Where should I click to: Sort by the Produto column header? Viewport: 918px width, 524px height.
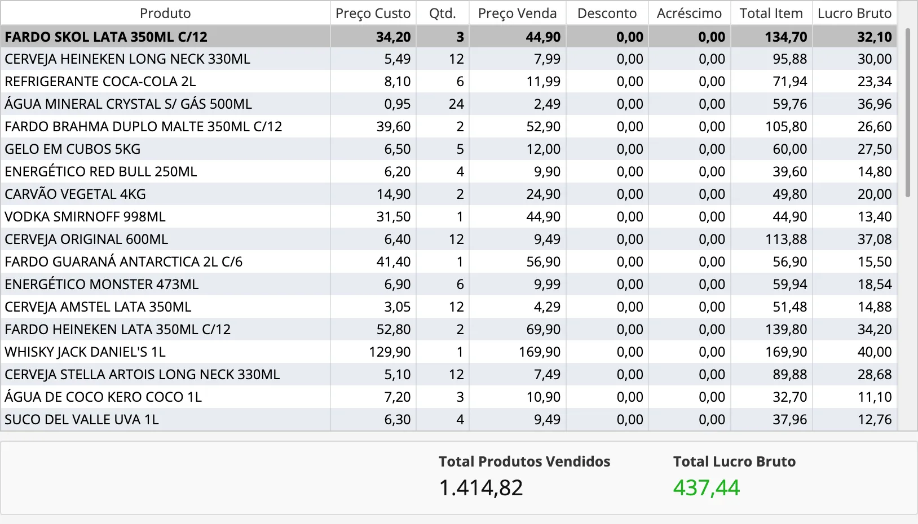(165, 13)
